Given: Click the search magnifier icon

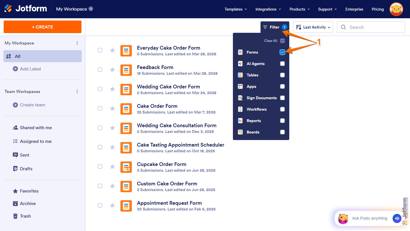Looking at the screenshot, I should (343, 27).
